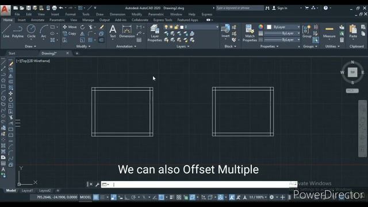Click Sign In button

(x=280, y=8)
